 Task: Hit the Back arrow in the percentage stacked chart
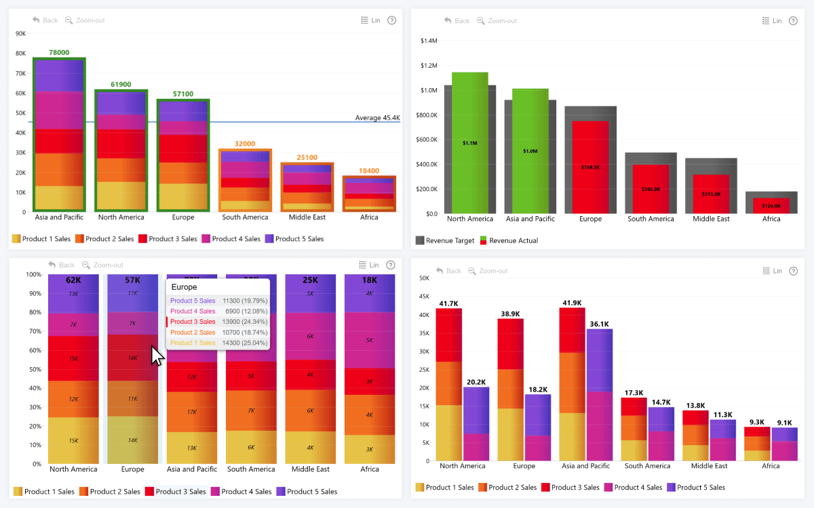(53, 265)
